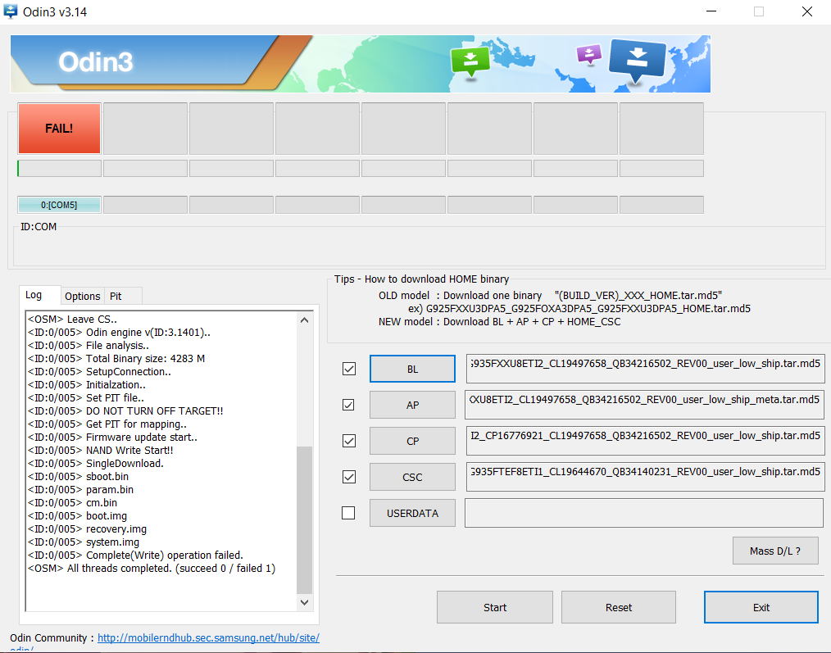This screenshot has height=653, width=831.
Task: Reset the Odin settings
Action: [619, 607]
